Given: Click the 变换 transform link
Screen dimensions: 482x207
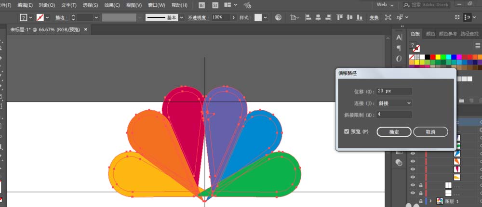Looking at the screenshot, I should click(374, 18).
